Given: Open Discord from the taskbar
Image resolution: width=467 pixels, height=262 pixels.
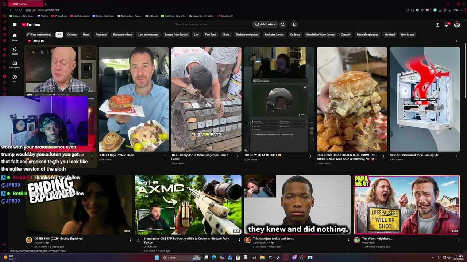Looking at the screenshot, I should click(x=294, y=258).
